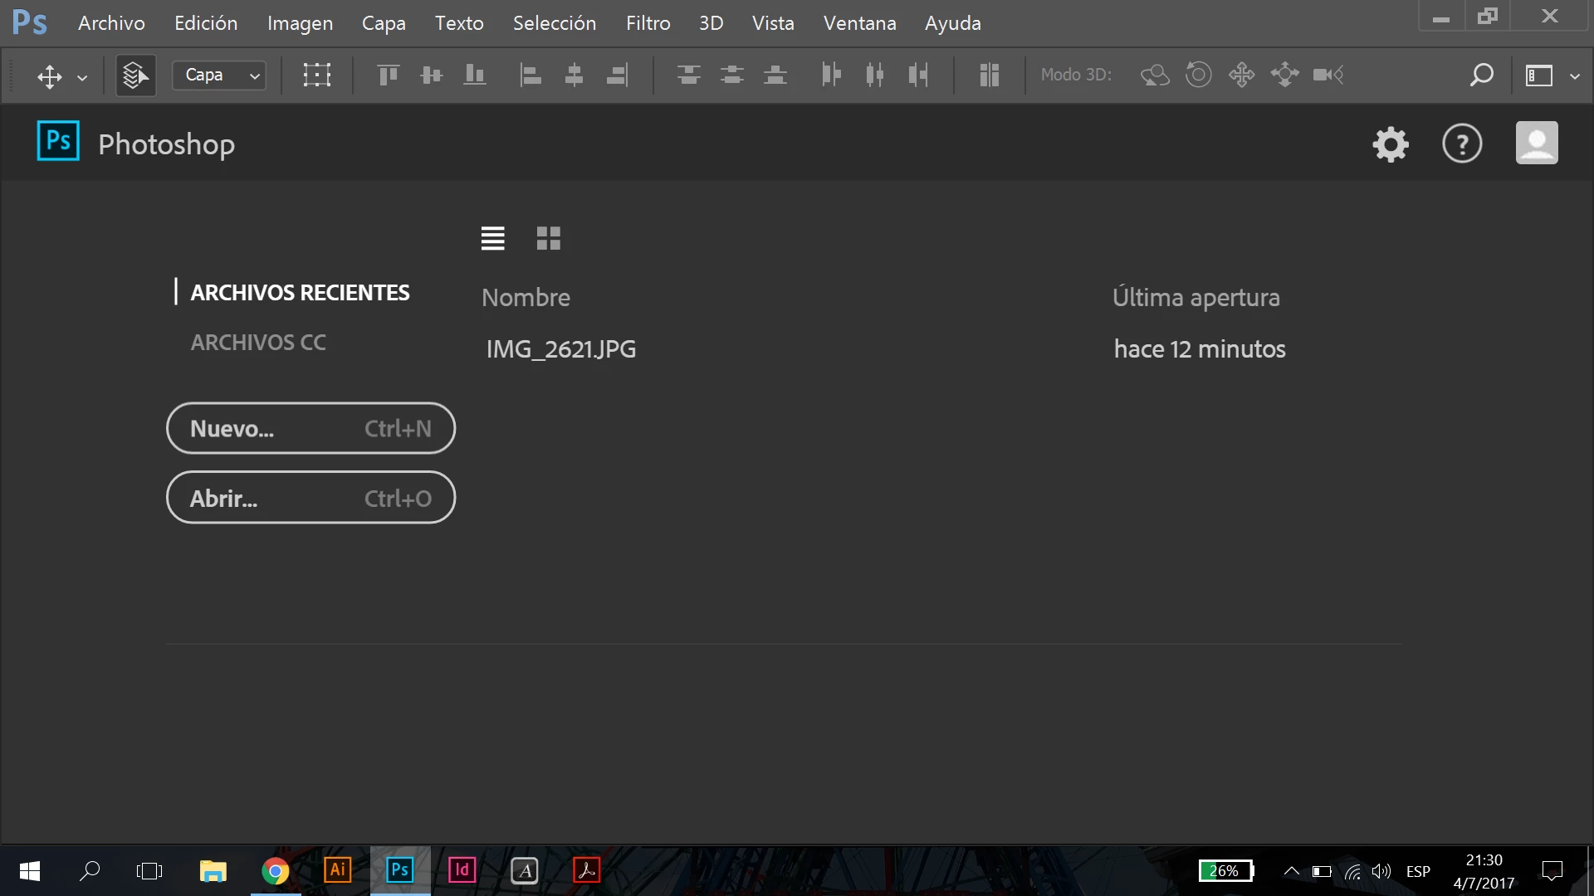Open recent file IMG_2621.JPG
Viewport: 1594px width, 896px height.
click(561, 349)
